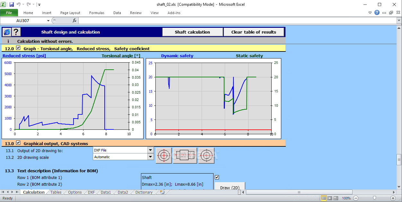
Task: Minimize the ribbon with the caret icon
Action: [370, 13]
